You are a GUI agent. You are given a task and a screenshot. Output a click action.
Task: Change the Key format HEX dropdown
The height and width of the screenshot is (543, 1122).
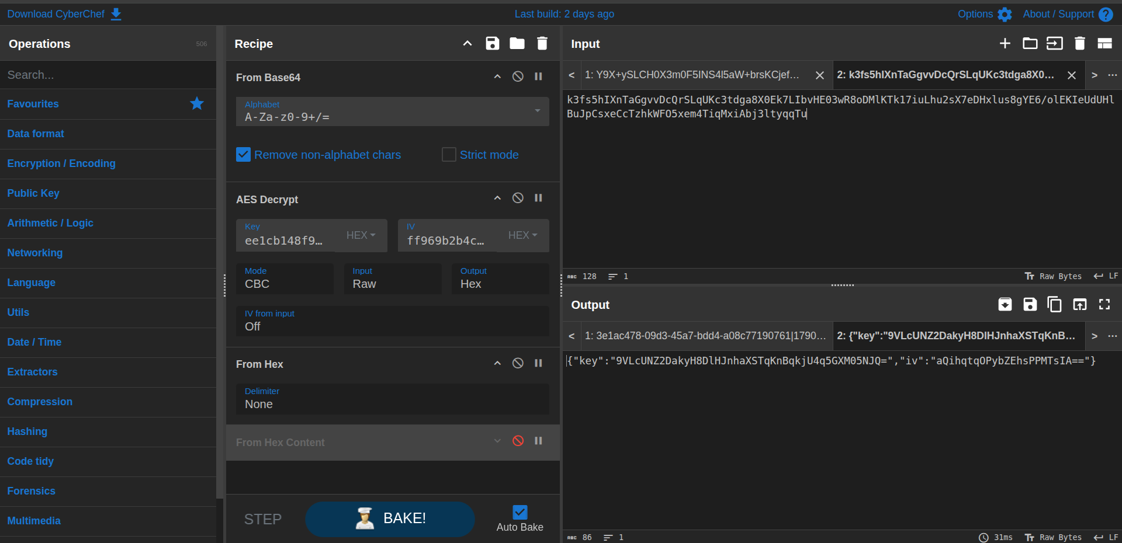[361, 235]
